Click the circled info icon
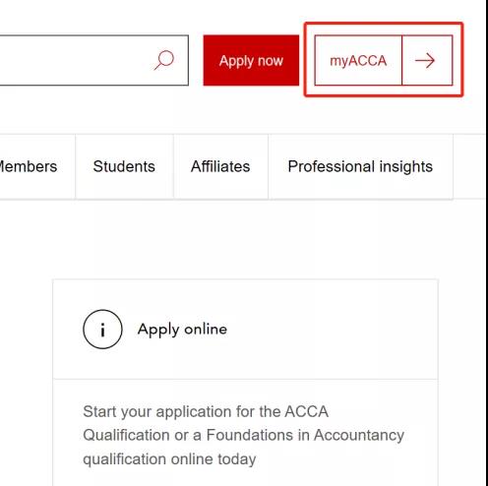Screen dimensions: 488x486 pyautogui.click(x=102, y=330)
